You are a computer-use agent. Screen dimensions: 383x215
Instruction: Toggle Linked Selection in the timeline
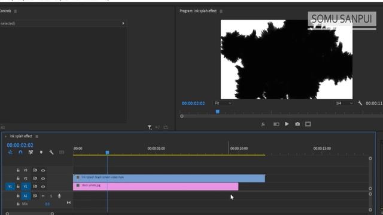[31, 152]
